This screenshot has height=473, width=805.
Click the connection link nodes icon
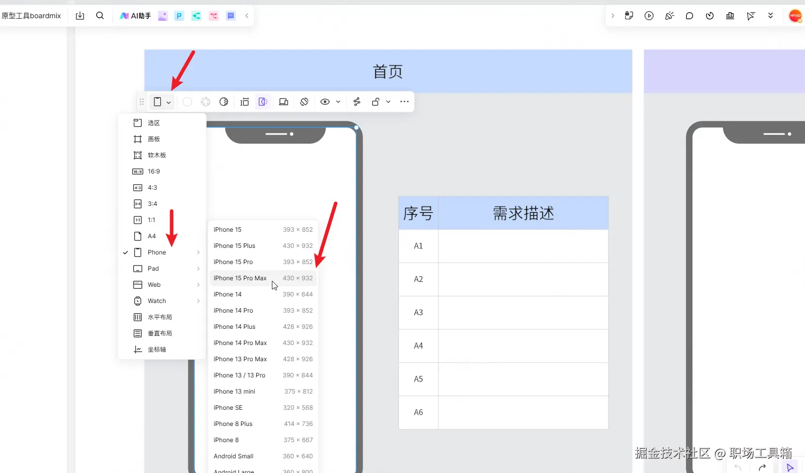(x=357, y=102)
